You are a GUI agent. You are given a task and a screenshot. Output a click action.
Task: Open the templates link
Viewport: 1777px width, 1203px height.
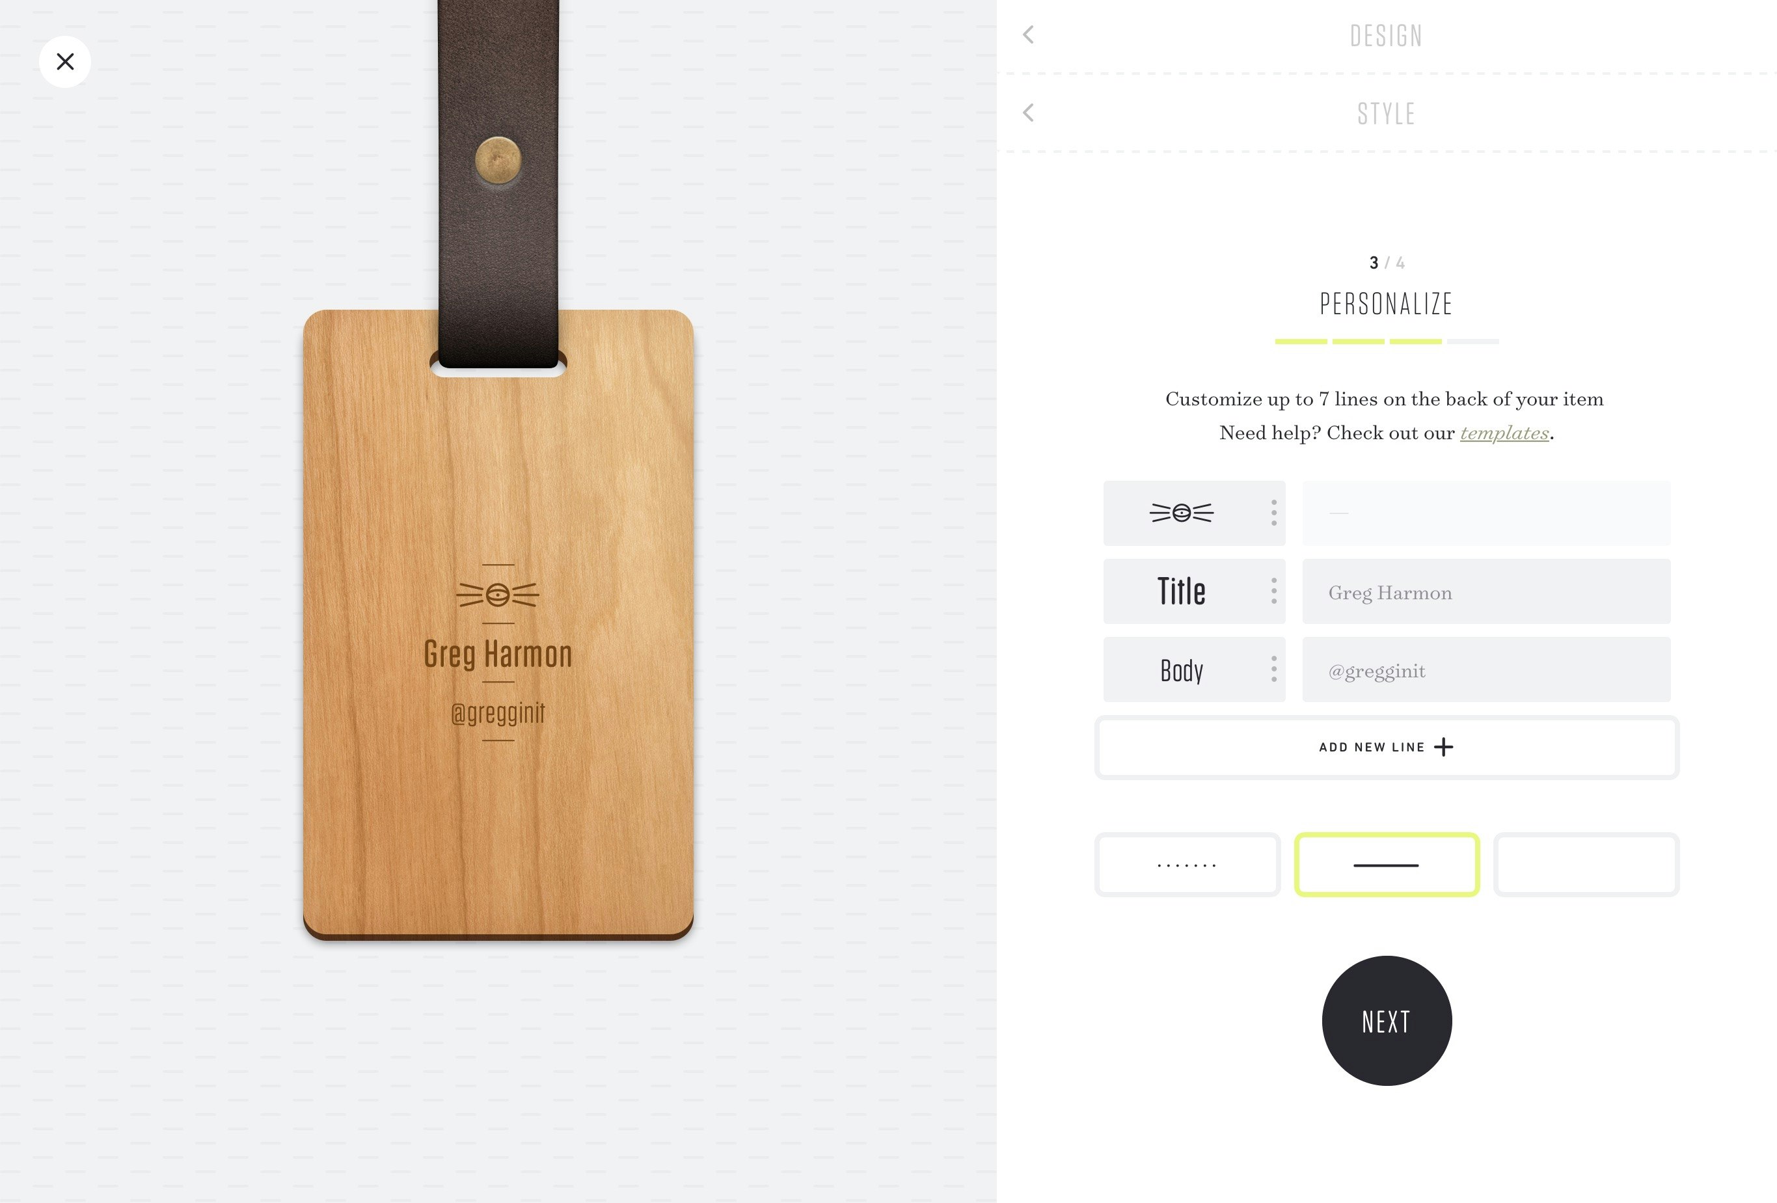click(x=1504, y=433)
